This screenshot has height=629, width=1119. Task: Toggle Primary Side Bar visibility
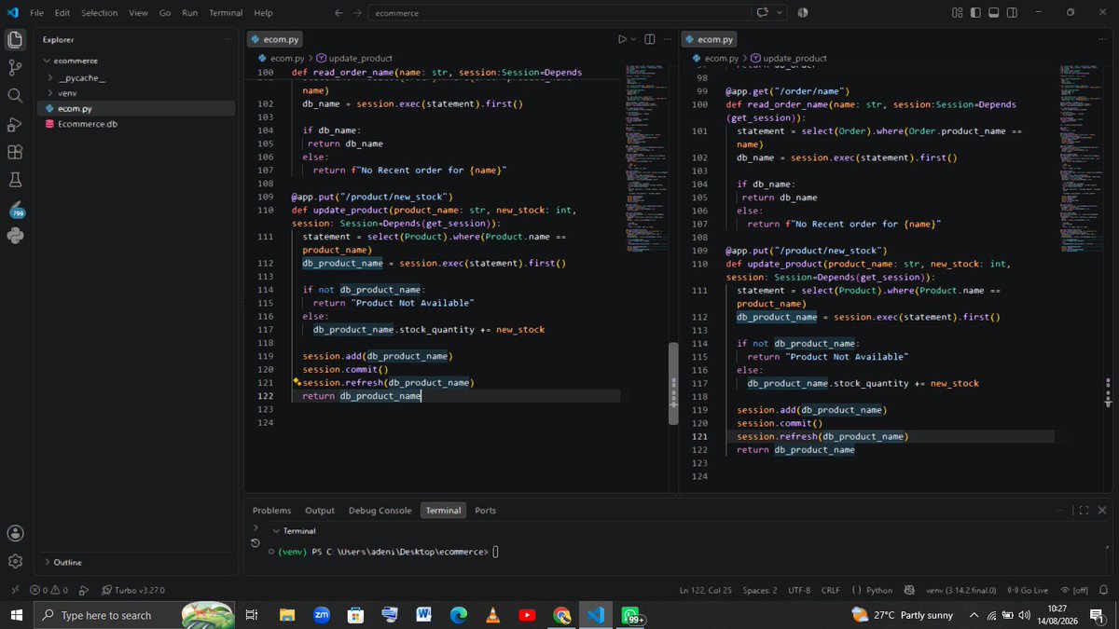(975, 12)
